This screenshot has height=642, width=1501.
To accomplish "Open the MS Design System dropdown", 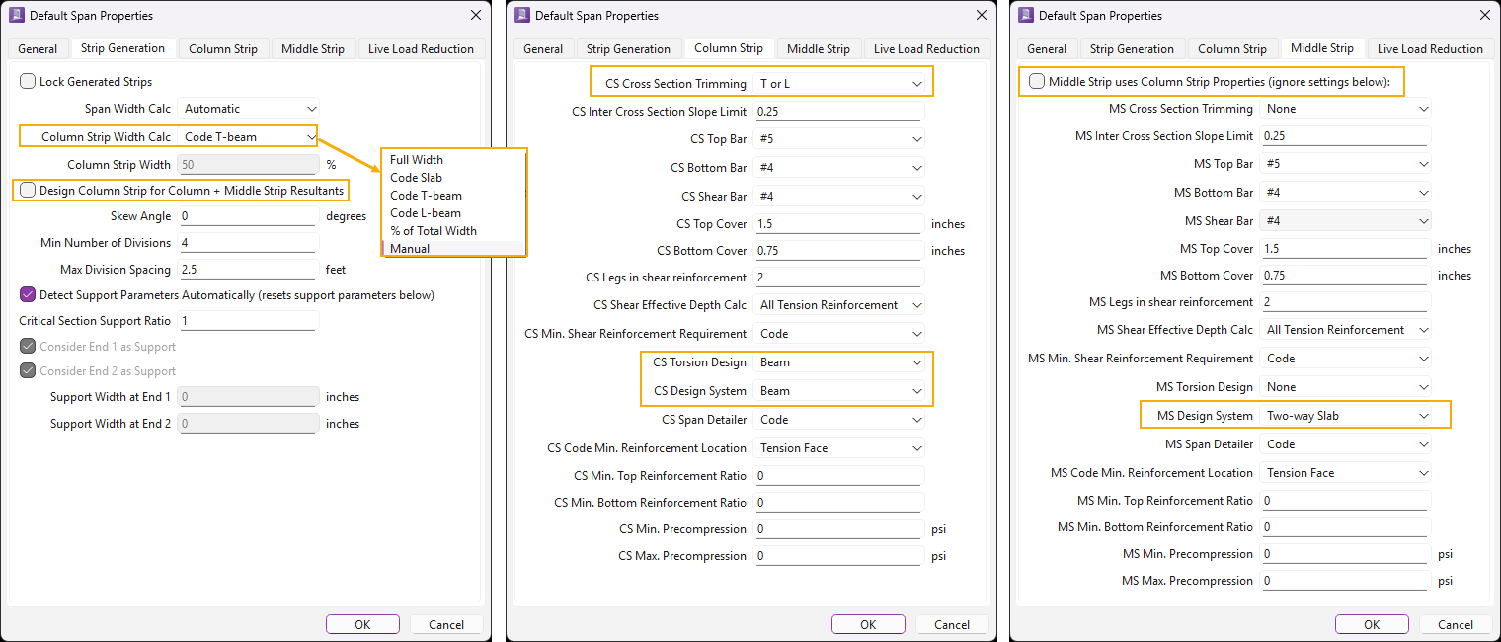I will [1345, 416].
